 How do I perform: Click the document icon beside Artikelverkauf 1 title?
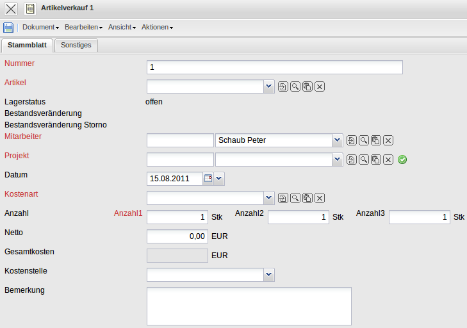30,8
